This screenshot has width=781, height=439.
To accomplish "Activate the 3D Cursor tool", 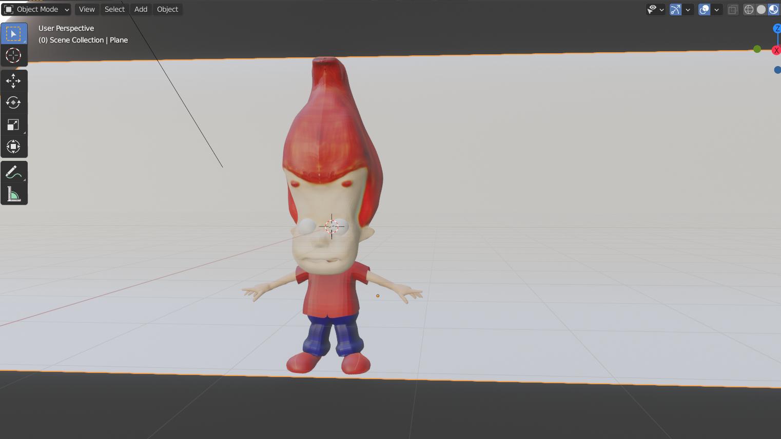I will coord(13,55).
